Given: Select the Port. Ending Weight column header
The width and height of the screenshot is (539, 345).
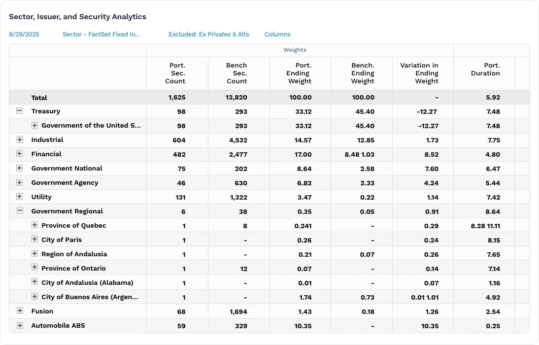Looking at the screenshot, I should tap(299, 73).
